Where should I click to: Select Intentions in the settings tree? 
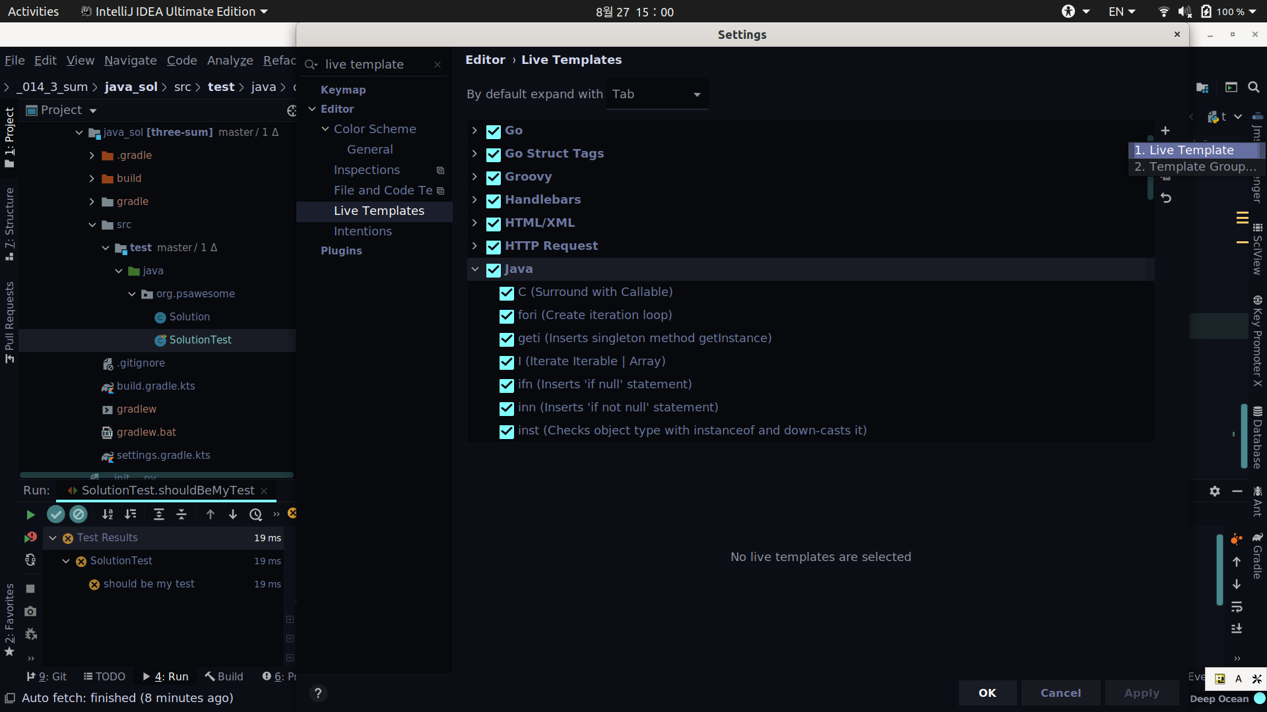362,231
